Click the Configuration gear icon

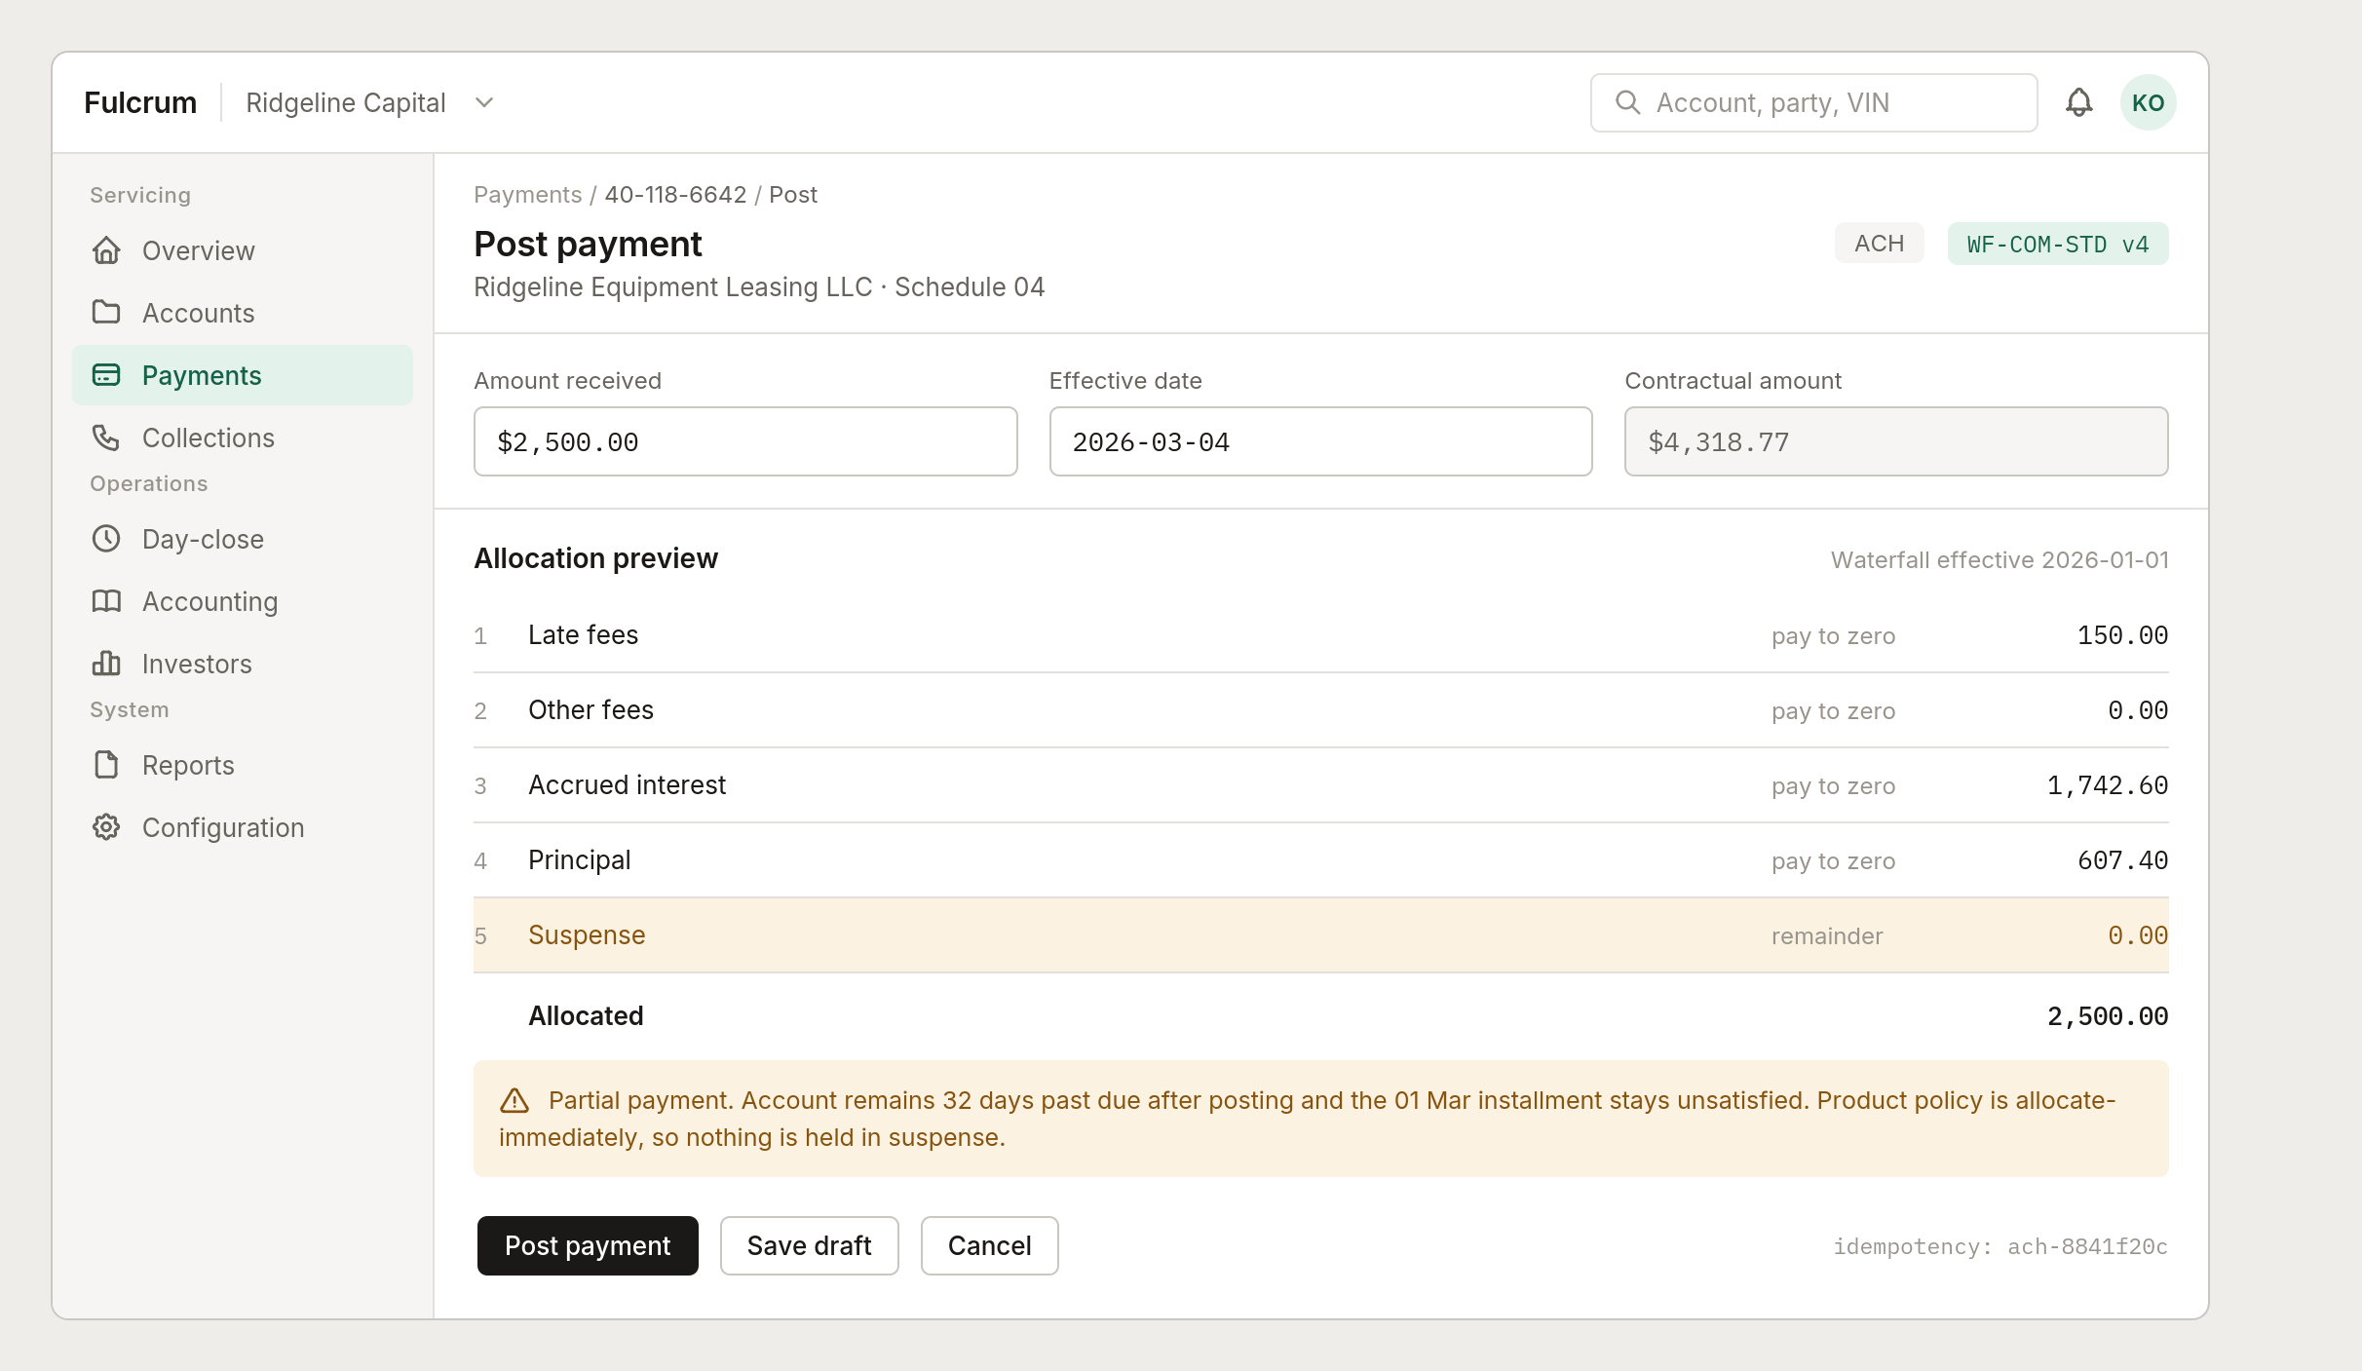pos(106,827)
